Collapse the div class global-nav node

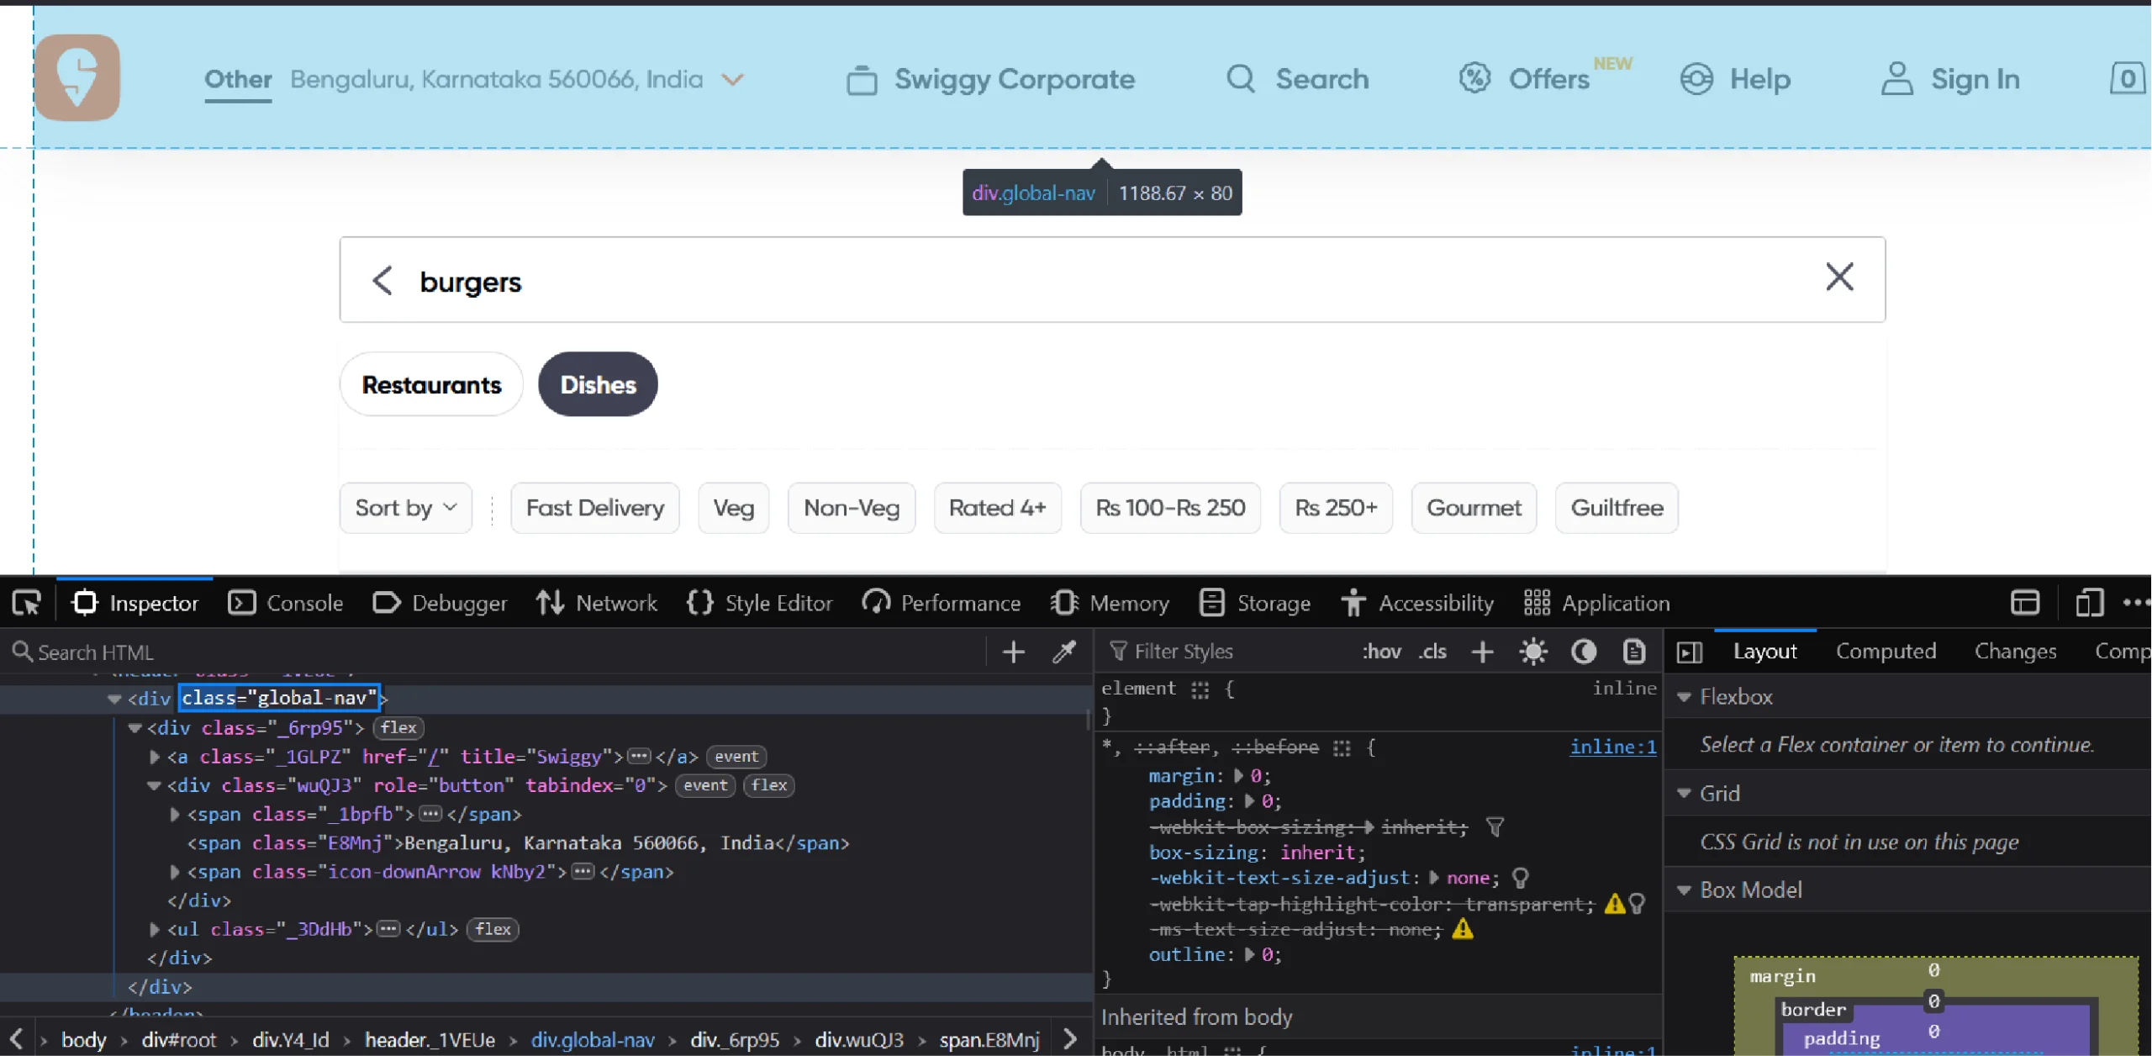pos(114,699)
